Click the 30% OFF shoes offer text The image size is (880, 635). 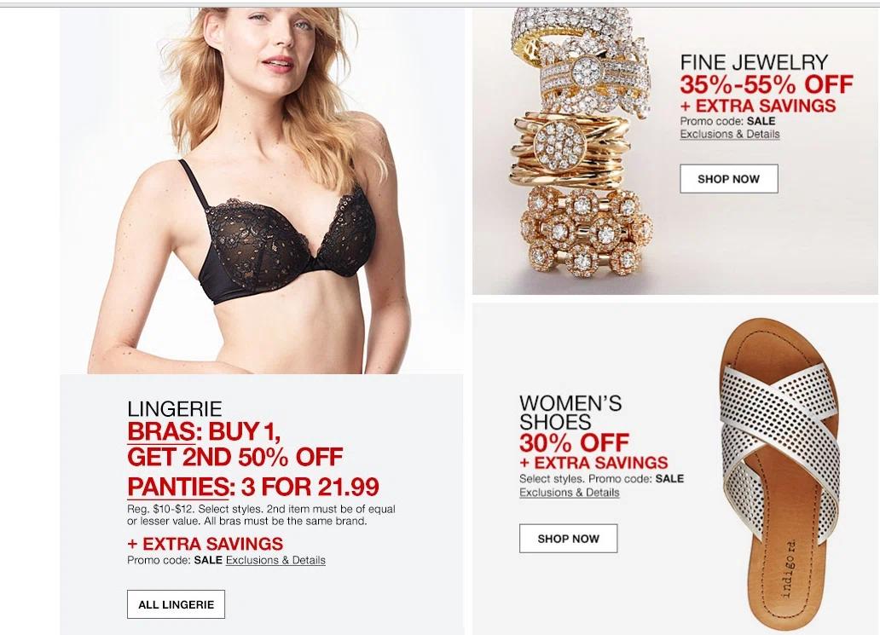pyautogui.click(x=574, y=442)
